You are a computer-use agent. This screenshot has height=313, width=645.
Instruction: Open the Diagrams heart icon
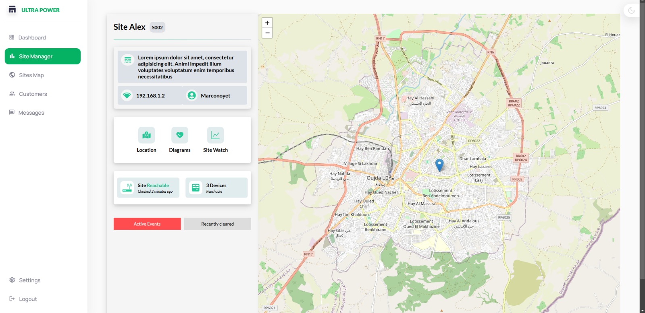pos(180,135)
